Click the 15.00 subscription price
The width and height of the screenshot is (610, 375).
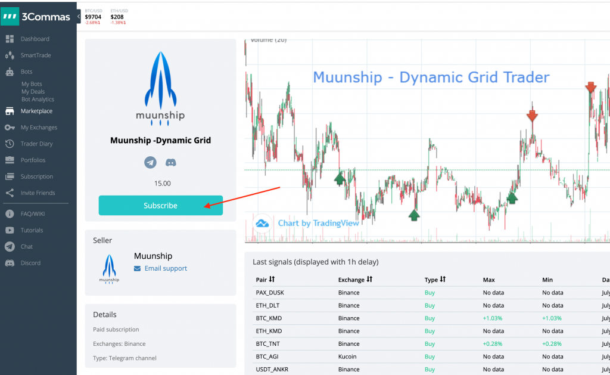click(x=162, y=184)
